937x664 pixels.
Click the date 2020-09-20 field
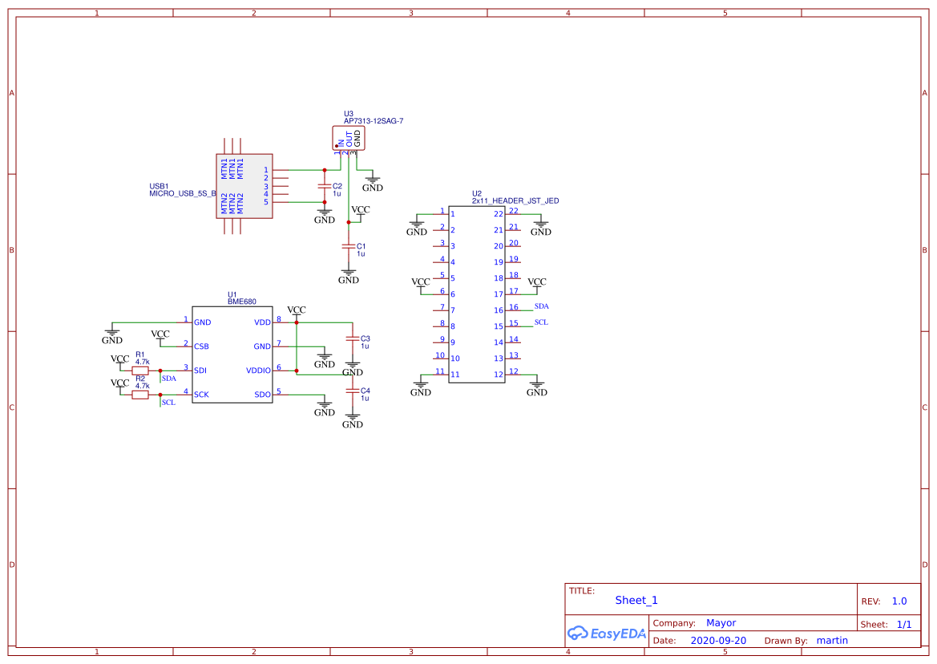tap(717, 640)
